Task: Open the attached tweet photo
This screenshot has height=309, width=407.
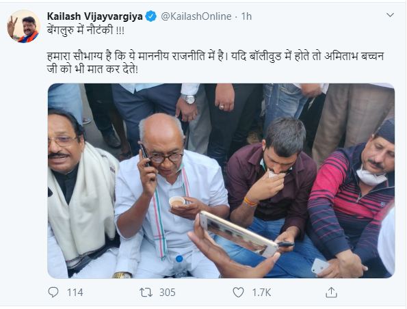Action: tap(221, 181)
